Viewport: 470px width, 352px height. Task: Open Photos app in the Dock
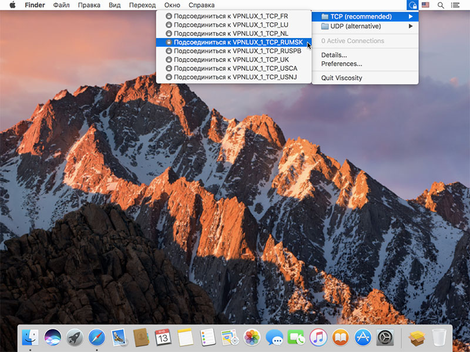coord(252,337)
